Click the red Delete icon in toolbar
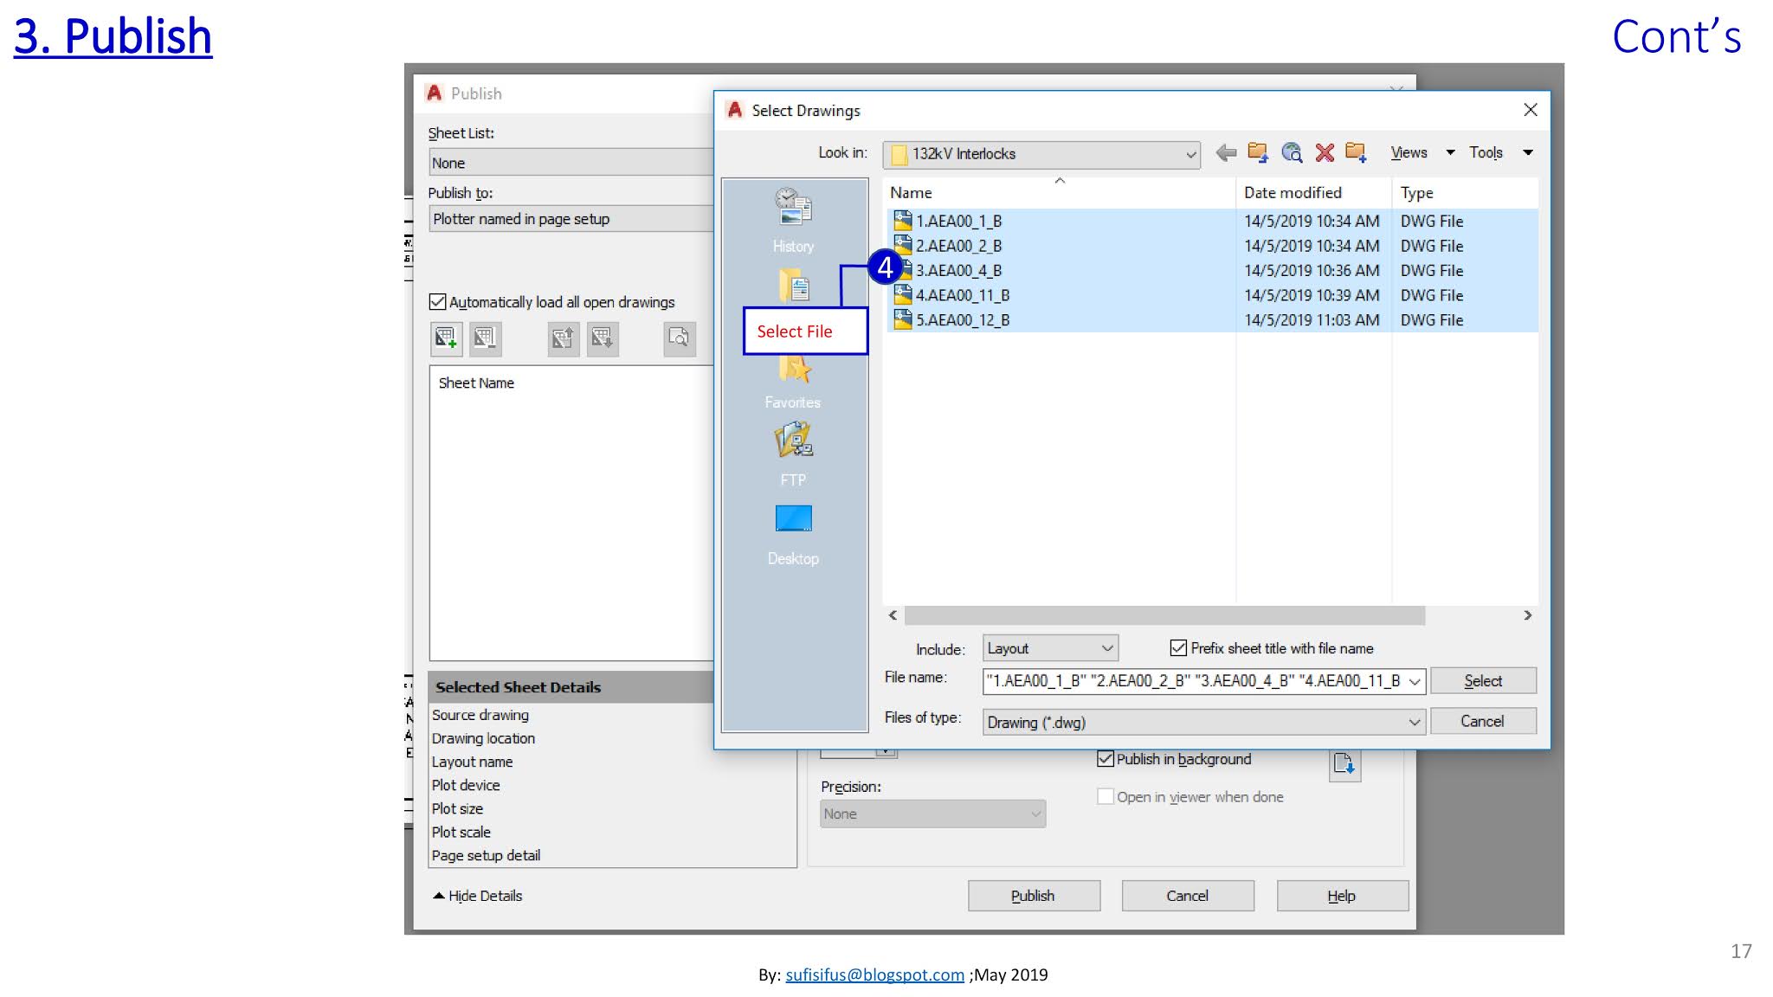The width and height of the screenshot is (1773, 997). (x=1324, y=153)
